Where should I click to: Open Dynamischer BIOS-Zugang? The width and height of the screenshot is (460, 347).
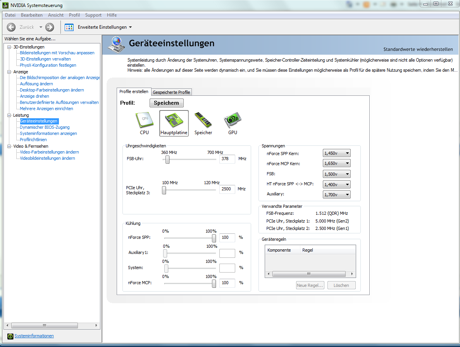pyautogui.click(x=45, y=127)
